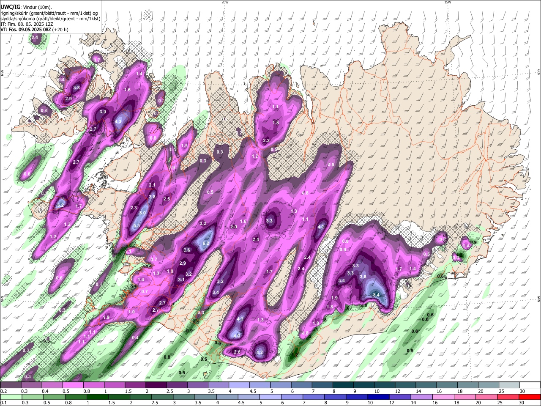This screenshot has height=406, width=541.
Task: Select the dark teal 8 swatch on snow scale
Action: [343, 385]
